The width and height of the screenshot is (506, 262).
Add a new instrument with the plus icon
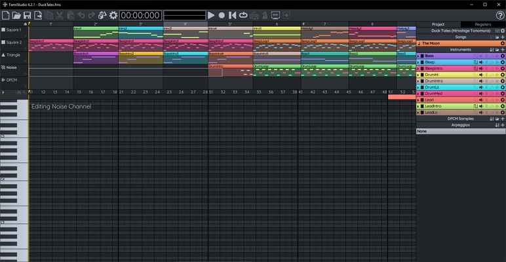pyautogui.click(x=503, y=50)
